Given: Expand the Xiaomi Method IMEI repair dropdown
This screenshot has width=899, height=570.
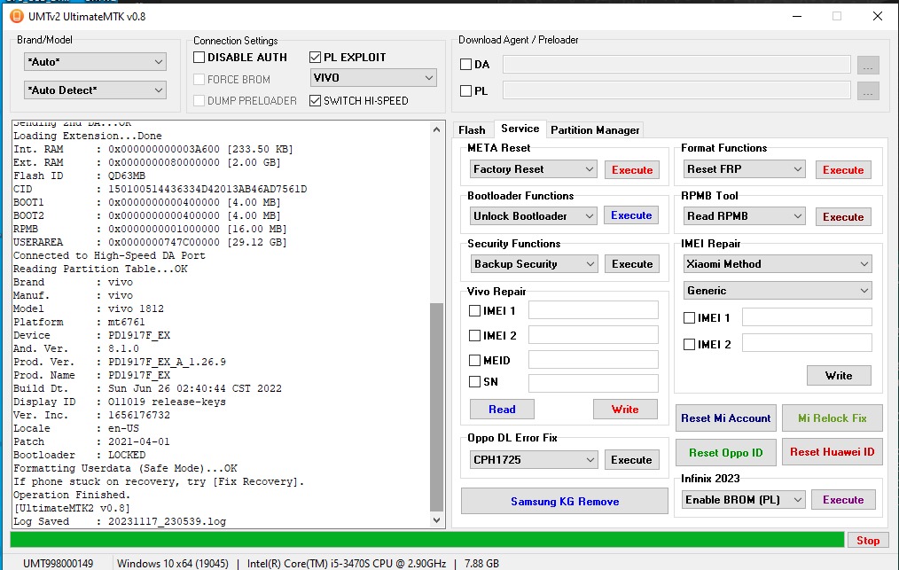Looking at the screenshot, I should click(x=777, y=264).
